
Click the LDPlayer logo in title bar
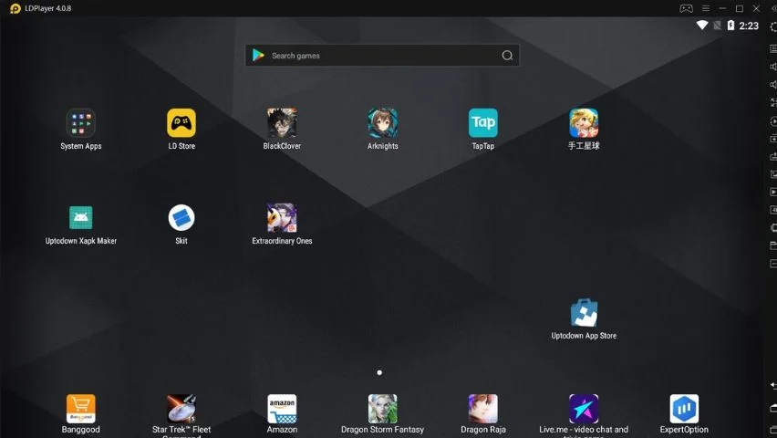(16, 8)
